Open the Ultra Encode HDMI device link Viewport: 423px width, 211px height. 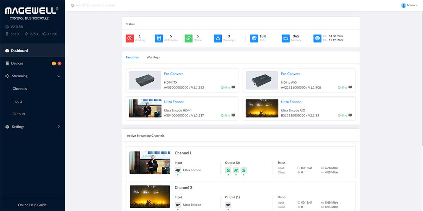tap(174, 102)
